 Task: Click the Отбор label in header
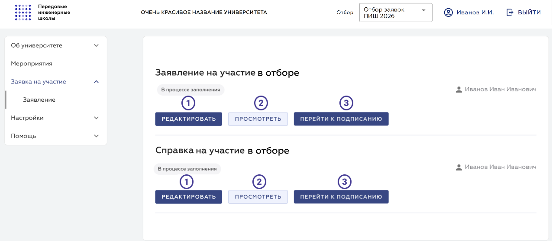(x=345, y=13)
